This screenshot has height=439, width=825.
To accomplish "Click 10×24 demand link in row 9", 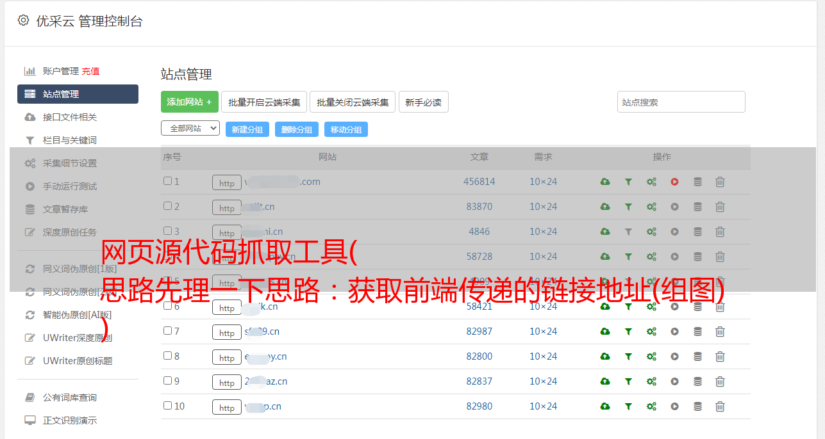I will click(543, 381).
